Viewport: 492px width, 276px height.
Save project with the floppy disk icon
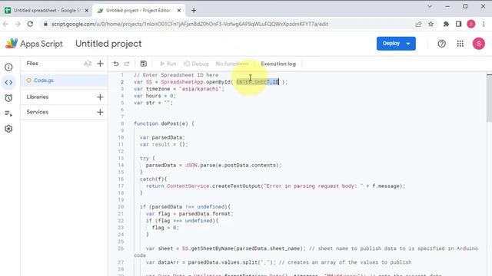click(x=144, y=64)
